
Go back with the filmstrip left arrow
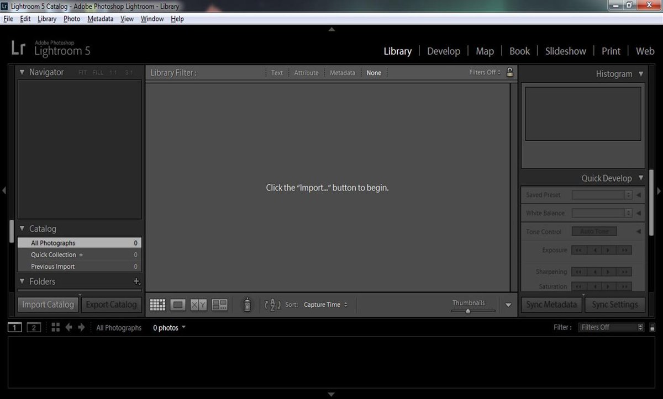pyautogui.click(x=69, y=327)
